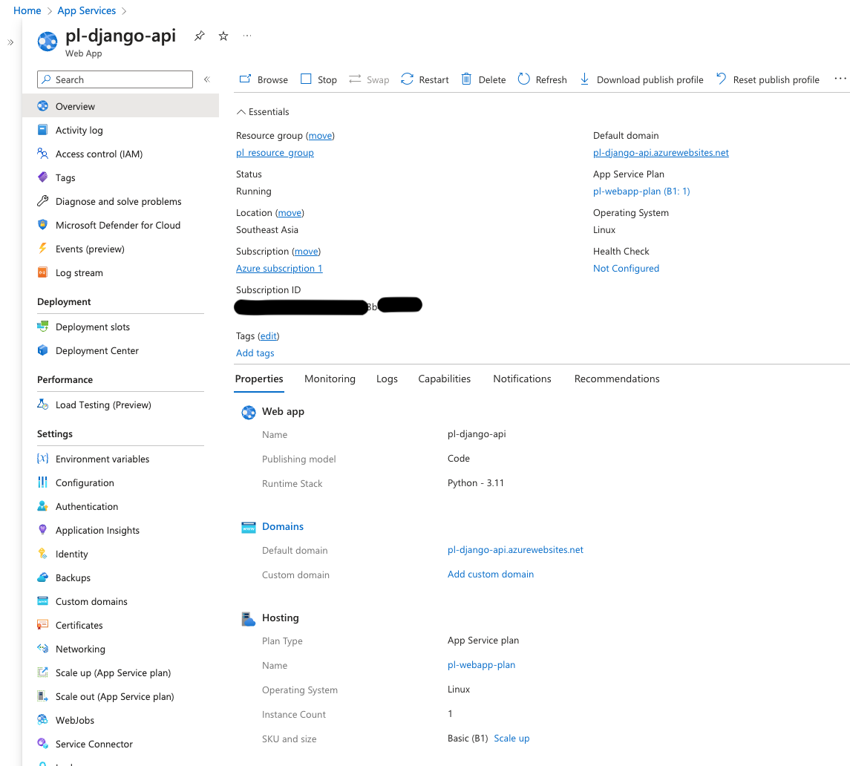The width and height of the screenshot is (850, 766).
Task: Click Not Configured health check link
Action: [x=626, y=269]
